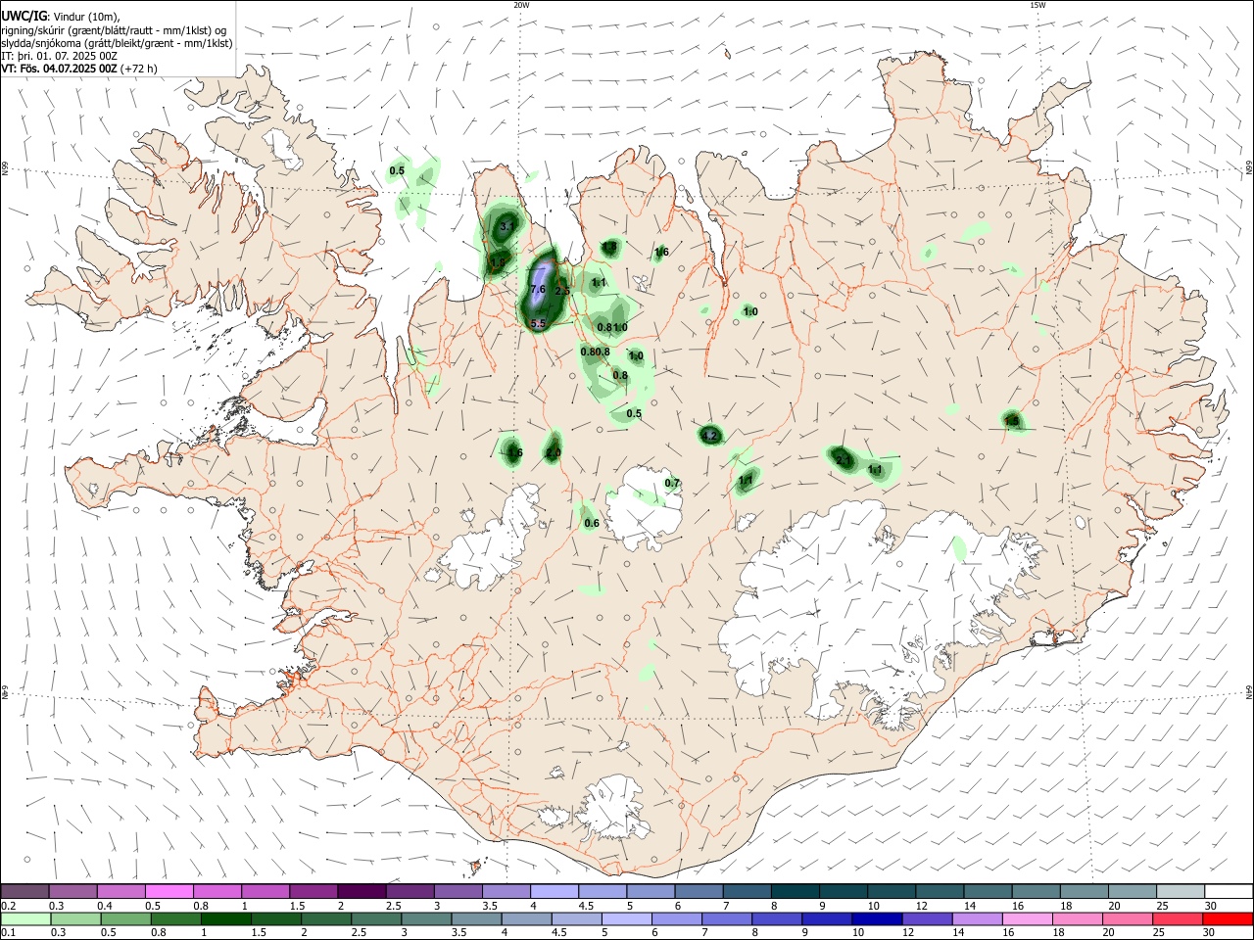This screenshot has height=940, width=1254.
Task: Select the 2.5 label beside the 7.6 cell
Action: (562, 291)
